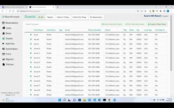Check the box for guest Anna17
Screen dimensions: 174x108
pos(26,86)
